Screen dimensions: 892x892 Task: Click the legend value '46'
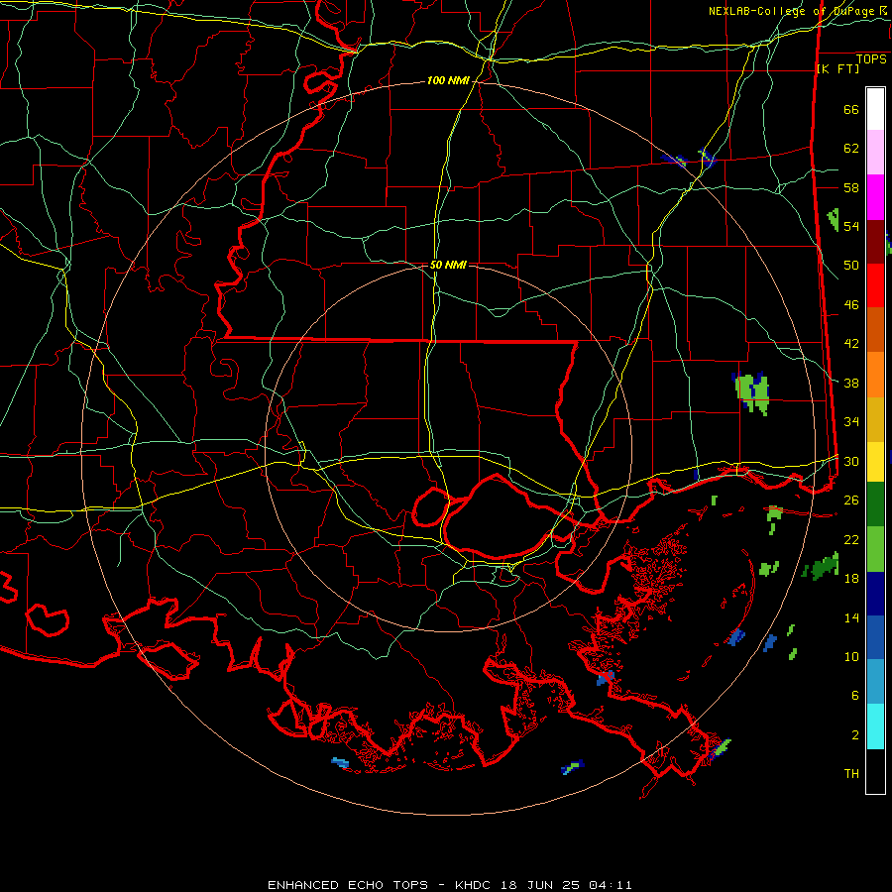pos(851,305)
